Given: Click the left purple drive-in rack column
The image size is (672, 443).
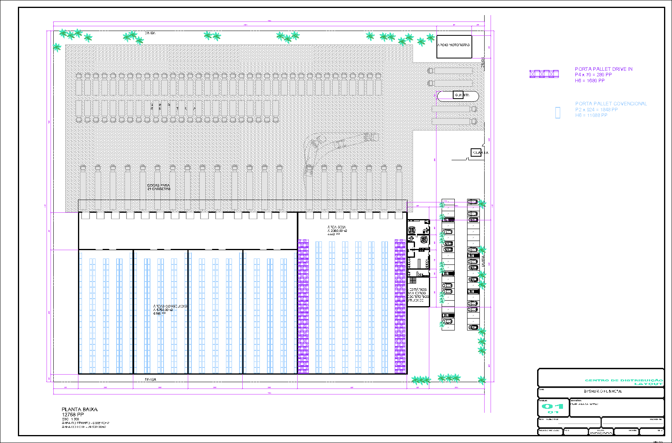Looking at the screenshot, I should (x=303, y=306).
